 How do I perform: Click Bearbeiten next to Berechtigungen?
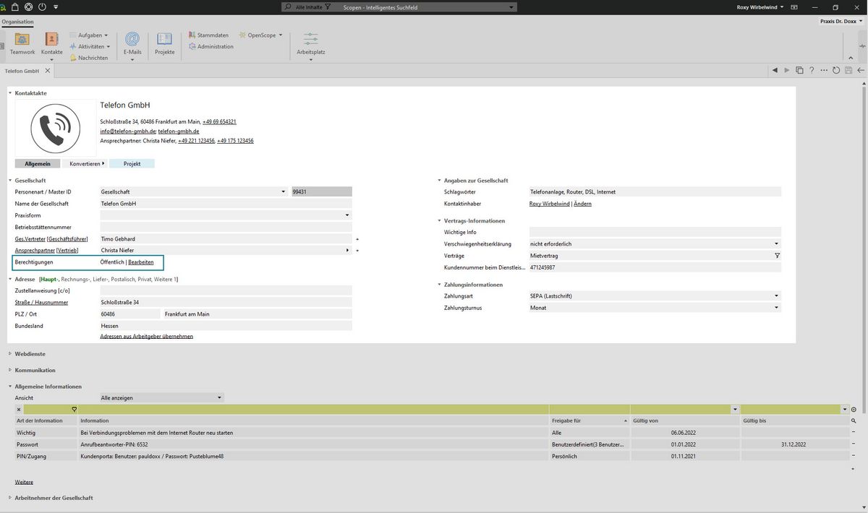point(141,262)
